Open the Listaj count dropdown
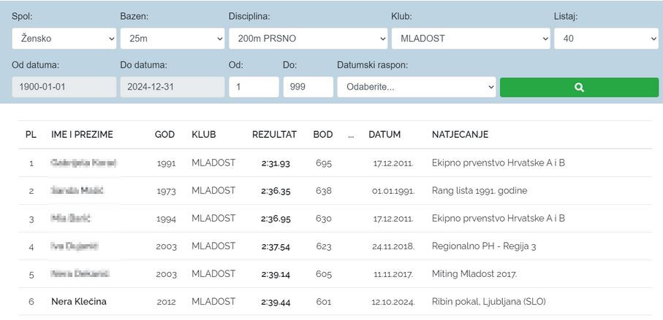Image resolution: width=663 pixels, height=320 pixels. pyautogui.click(x=605, y=39)
